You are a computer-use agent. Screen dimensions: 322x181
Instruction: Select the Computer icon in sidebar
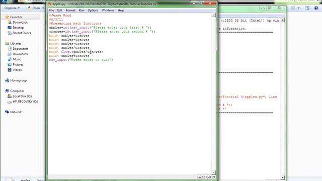[x=7, y=90]
